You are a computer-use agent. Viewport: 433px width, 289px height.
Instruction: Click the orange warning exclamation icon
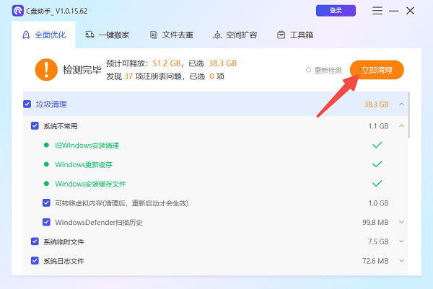pyautogui.click(x=45, y=70)
